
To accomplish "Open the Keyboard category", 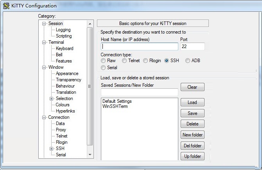I will pyautogui.click(x=65, y=48).
